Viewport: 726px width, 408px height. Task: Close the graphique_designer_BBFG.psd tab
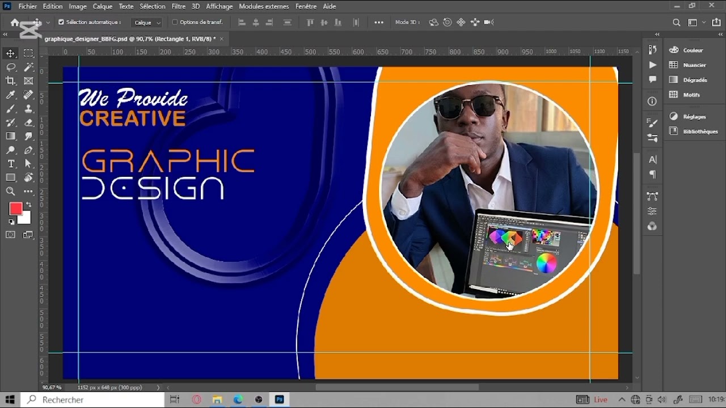[222, 39]
